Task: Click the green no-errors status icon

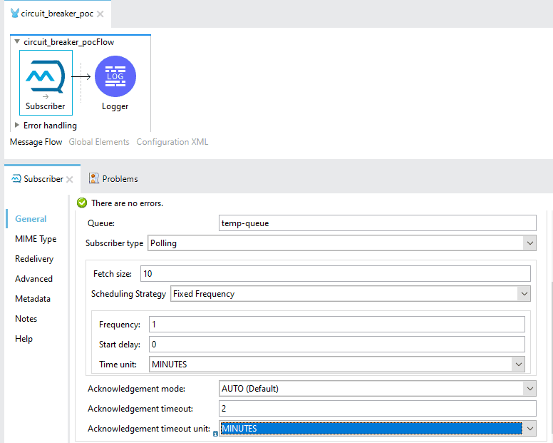Action: pos(82,203)
